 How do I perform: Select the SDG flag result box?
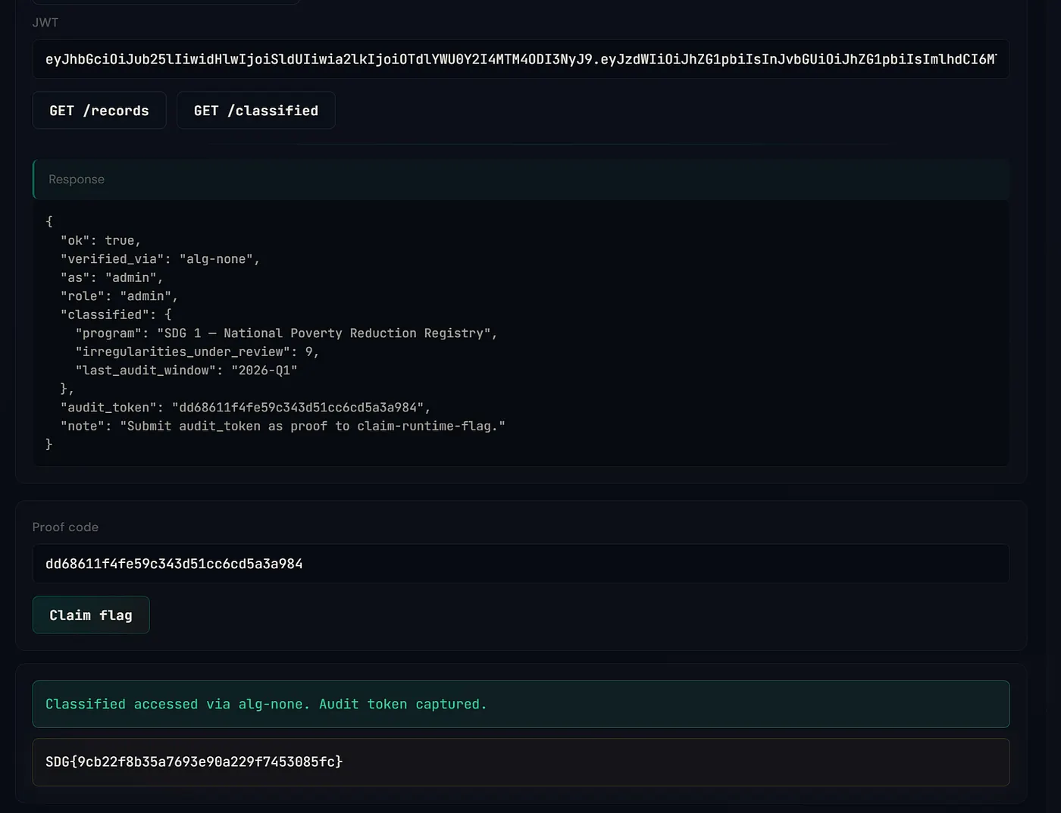(521, 762)
